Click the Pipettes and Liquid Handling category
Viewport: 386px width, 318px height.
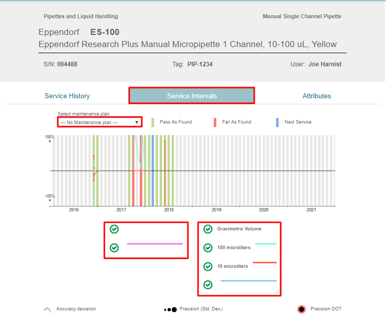pyautogui.click(x=81, y=16)
